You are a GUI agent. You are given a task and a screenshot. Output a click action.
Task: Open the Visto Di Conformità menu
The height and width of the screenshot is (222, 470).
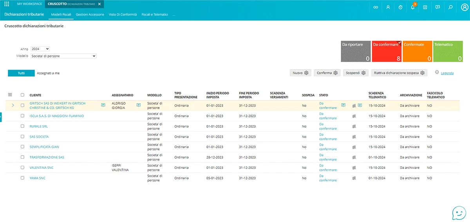coord(123,14)
